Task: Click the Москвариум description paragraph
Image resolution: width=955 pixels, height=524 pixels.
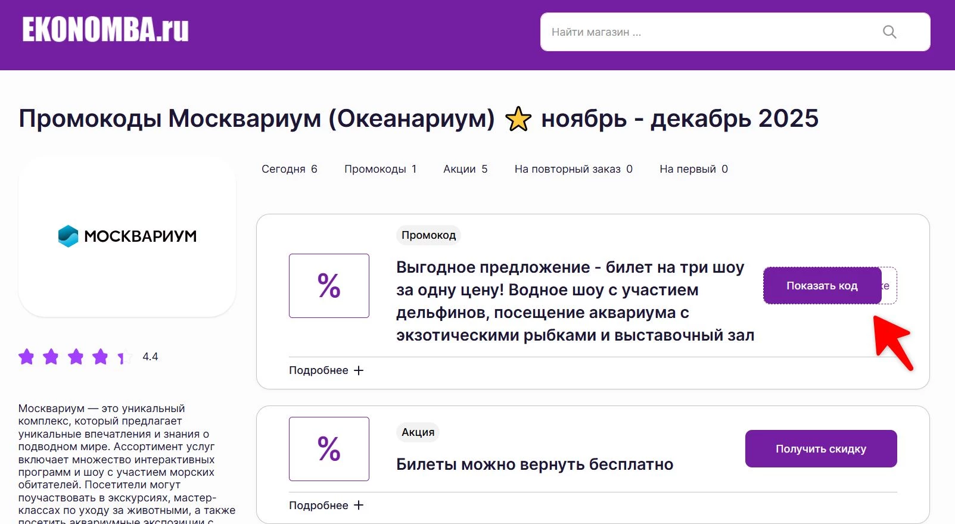Action: tap(127, 464)
